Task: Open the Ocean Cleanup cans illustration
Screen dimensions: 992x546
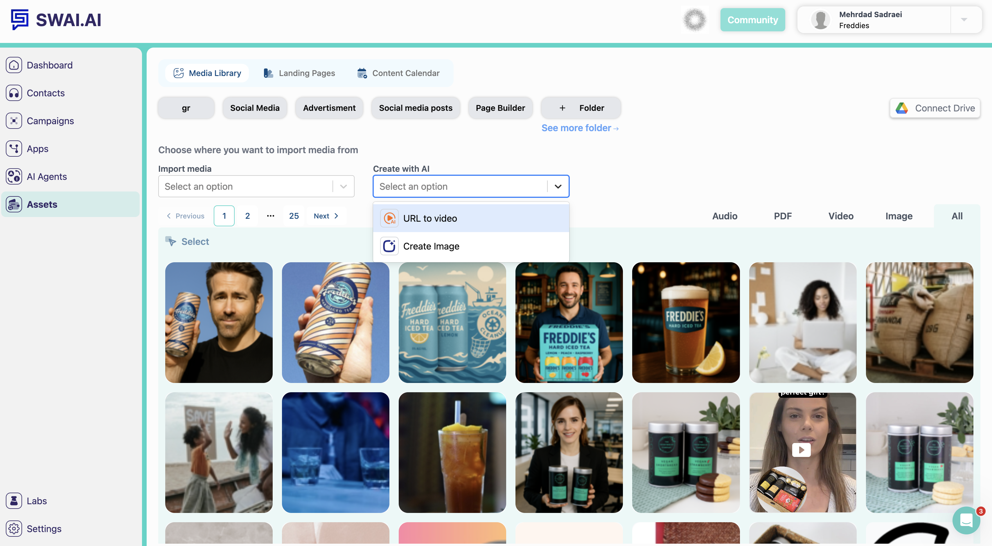Action: click(452, 322)
